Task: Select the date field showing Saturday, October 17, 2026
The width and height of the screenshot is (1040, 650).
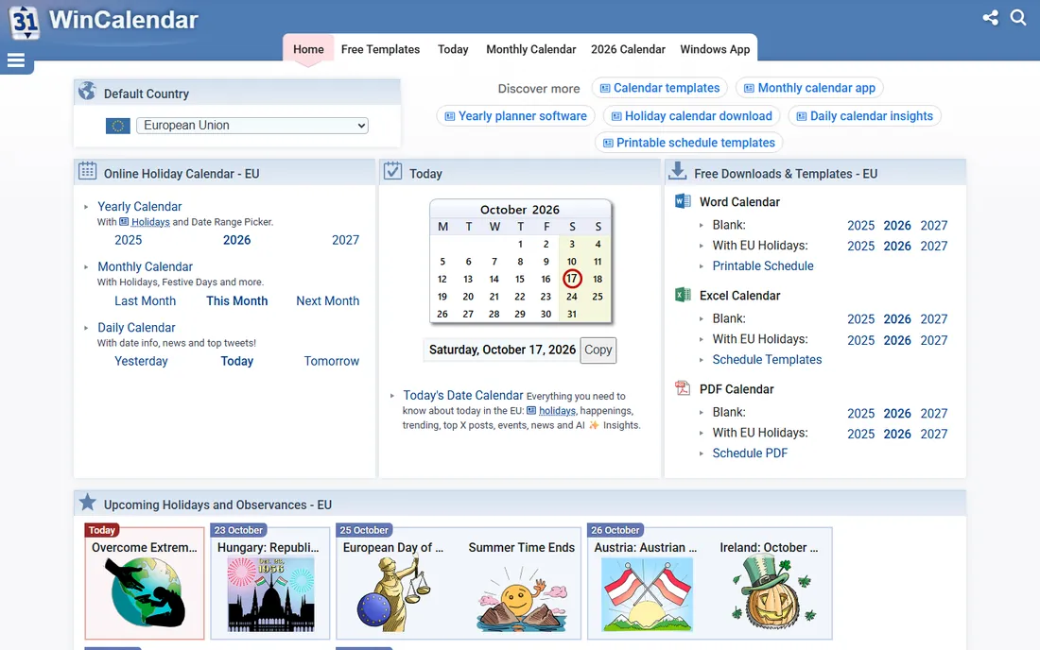Action: 502,350
